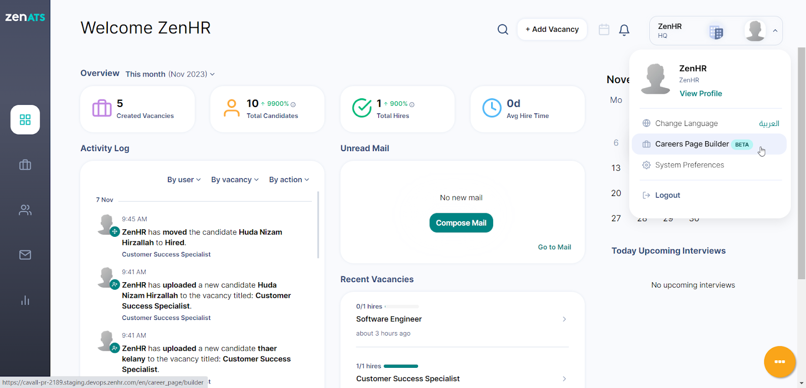Click Customer Success Specialist link under first 9:41 AM

(x=166, y=318)
